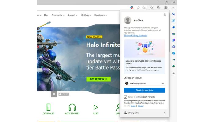Select the third carousel slide dot
The height and width of the screenshot is (122, 214).
point(67,94)
